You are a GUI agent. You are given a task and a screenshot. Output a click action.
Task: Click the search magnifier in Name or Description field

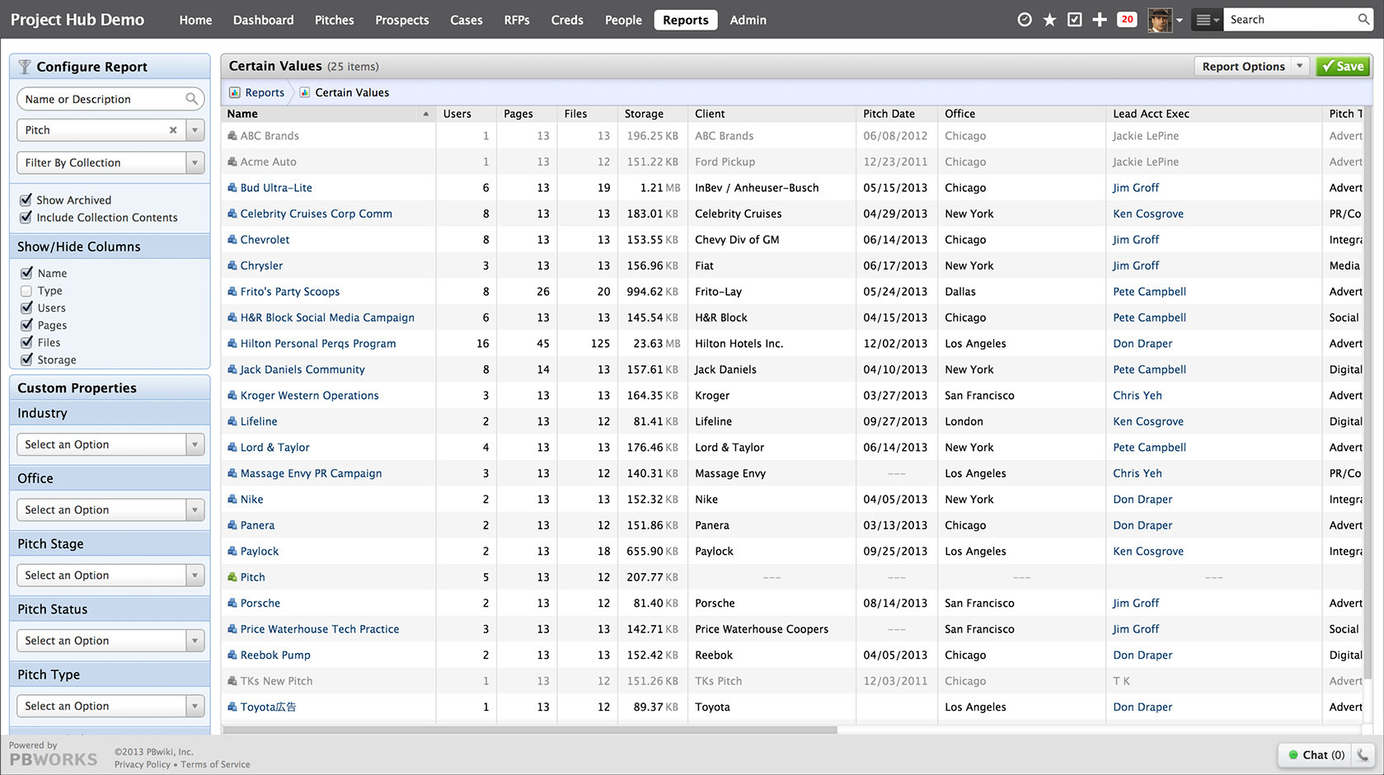(x=191, y=99)
